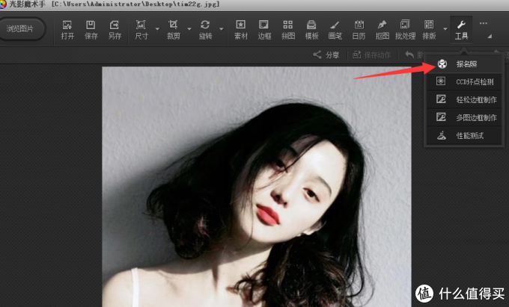The height and width of the screenshot is (307, 509).
Task: Open the 边框 frame tool
Action: point(264,30)
